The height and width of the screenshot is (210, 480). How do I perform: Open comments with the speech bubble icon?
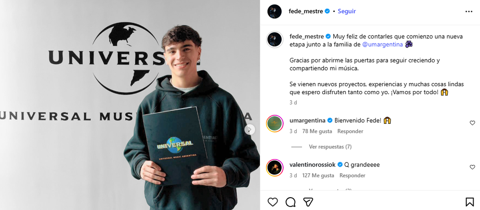(291, 202)
